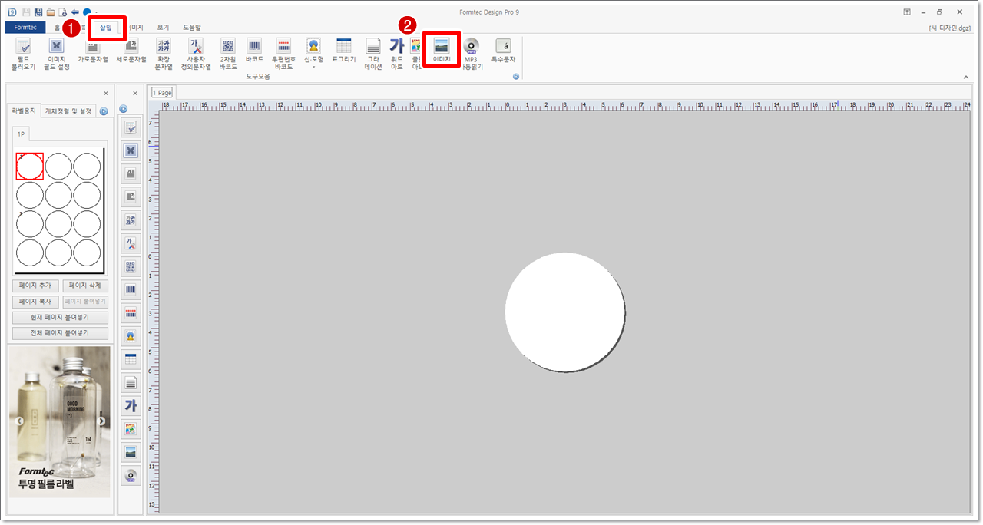Click the blue circle icon atop vertical palette
The width and height of the screenshot is (983, 525).
pos(123,110)
